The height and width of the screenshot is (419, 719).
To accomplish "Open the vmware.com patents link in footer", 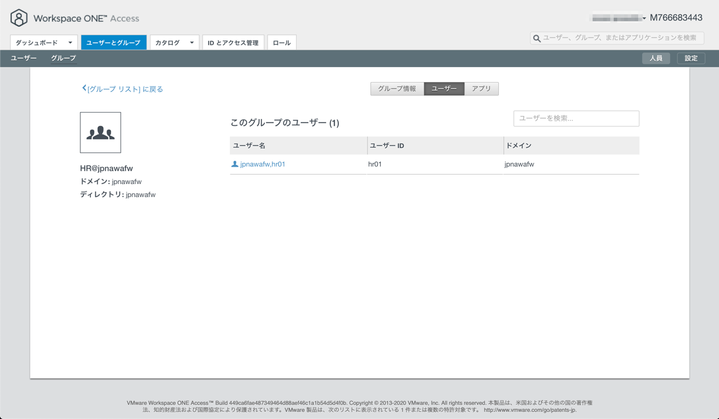I will click(530, 410).
